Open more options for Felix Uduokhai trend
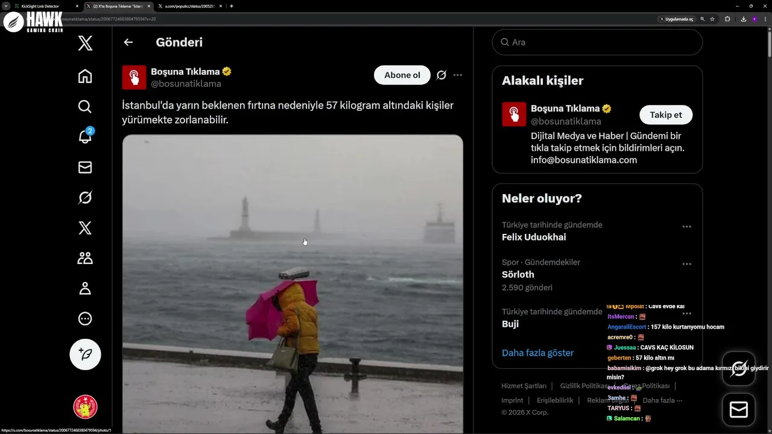The width and height of the screenshot is (772, 434). (686, 227)
